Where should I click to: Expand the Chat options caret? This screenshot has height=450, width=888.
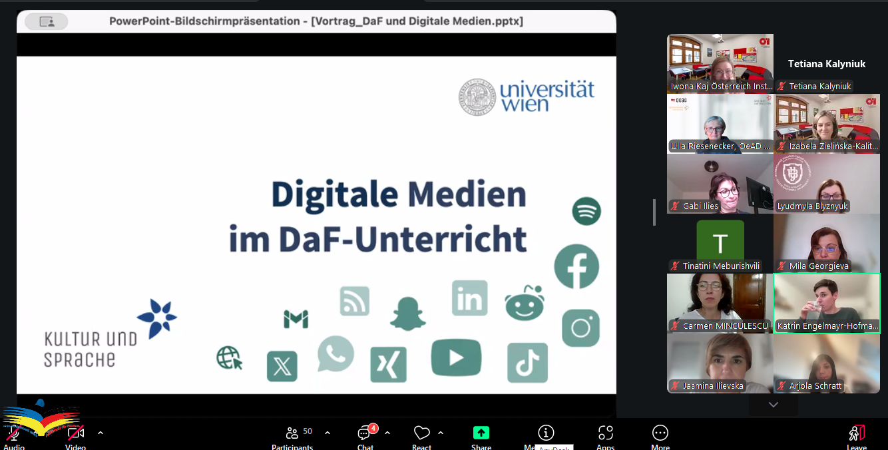(387, 433)
